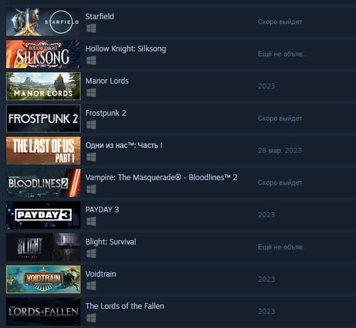Open the Starfield game thumbnail
The width and height of the screenshot is (356, 328).
tap(43, 22)
